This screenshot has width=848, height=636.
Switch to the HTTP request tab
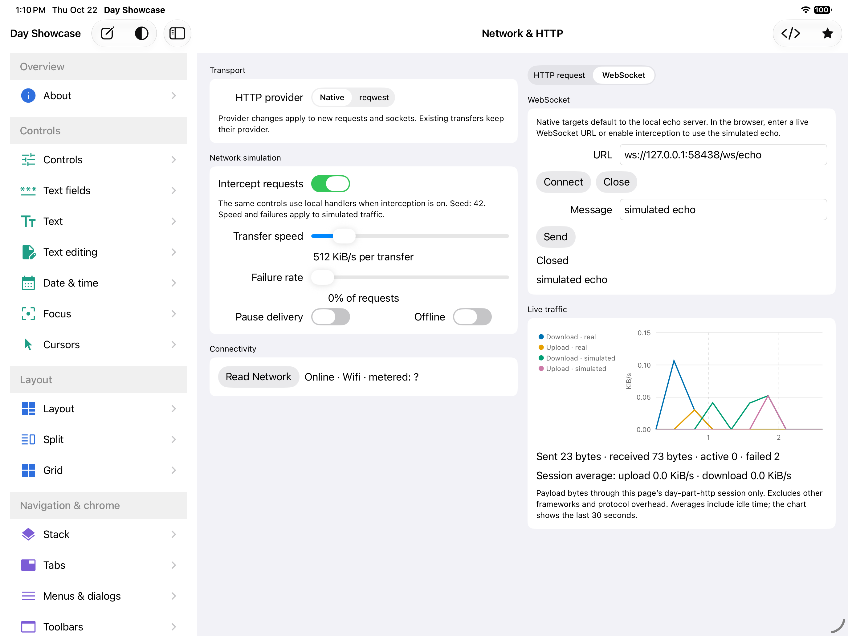tap(559, 75)
